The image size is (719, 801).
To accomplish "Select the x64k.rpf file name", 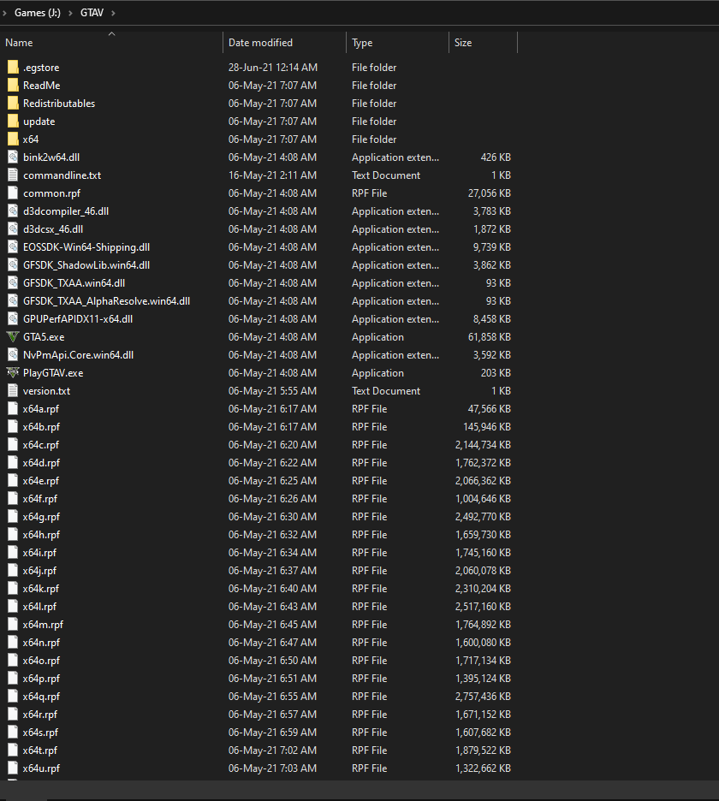I will [x=41, y=589].
